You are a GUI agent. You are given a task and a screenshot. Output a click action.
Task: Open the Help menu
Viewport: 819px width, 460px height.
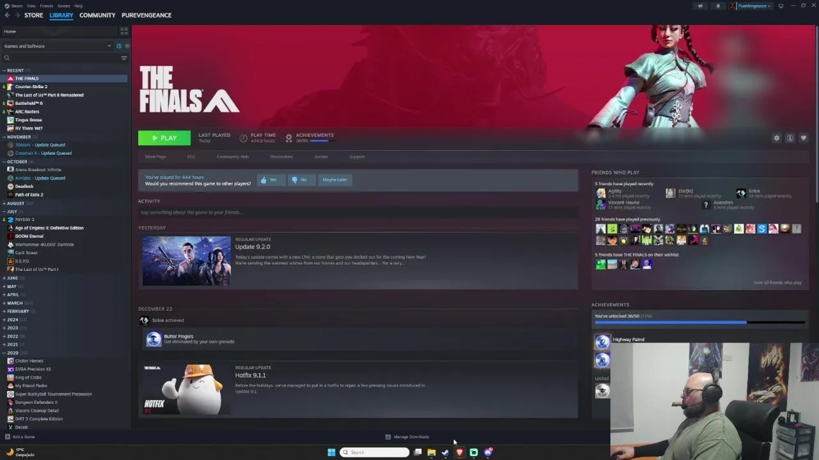[x=78, y=6]
